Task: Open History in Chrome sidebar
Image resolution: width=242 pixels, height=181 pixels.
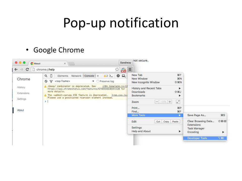Action: coord(21,87)
